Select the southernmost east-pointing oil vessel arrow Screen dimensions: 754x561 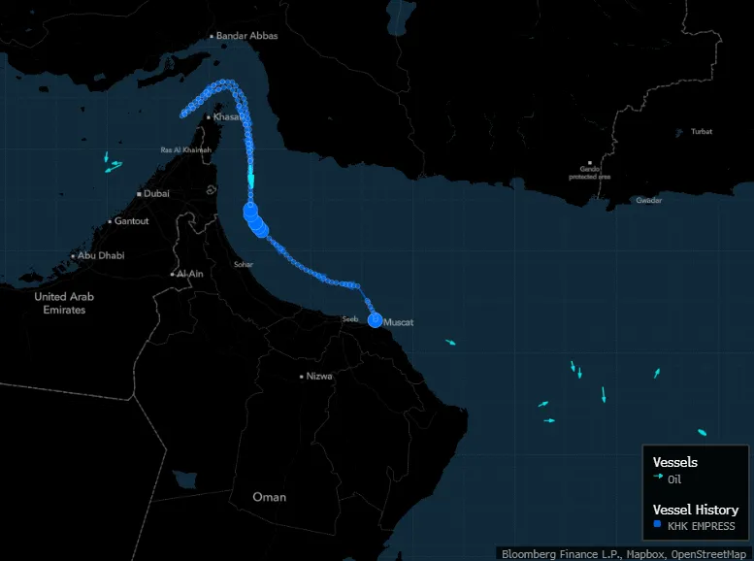point(549,420)
